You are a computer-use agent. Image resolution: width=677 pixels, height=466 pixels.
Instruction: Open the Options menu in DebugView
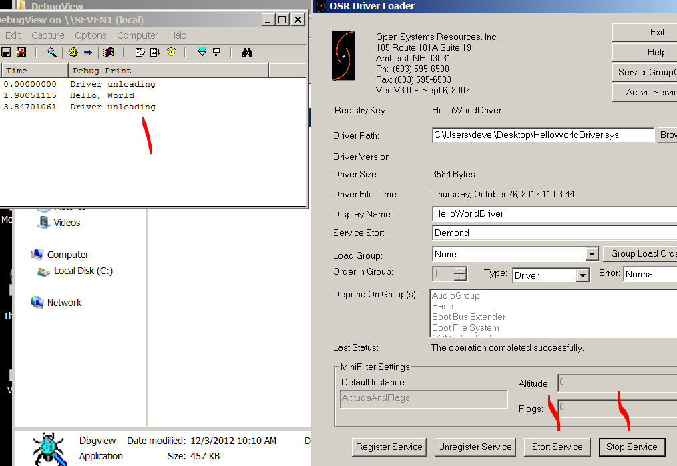pyautogui.click(x=90, y=35)
